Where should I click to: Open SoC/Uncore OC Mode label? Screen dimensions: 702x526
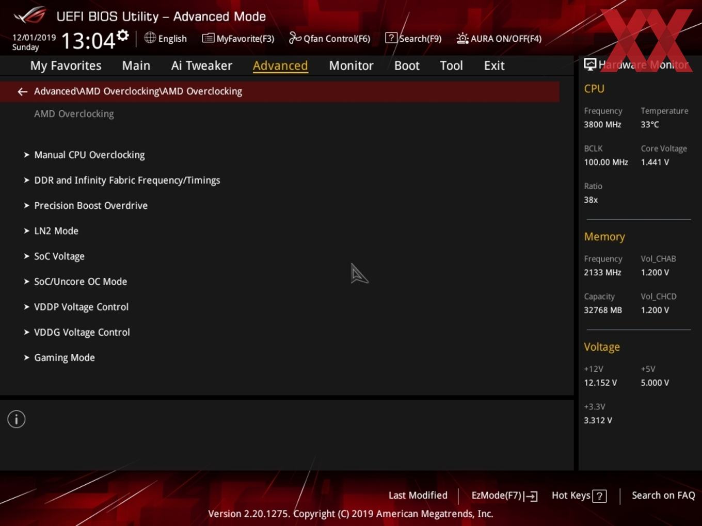click(x=81, y=281)
